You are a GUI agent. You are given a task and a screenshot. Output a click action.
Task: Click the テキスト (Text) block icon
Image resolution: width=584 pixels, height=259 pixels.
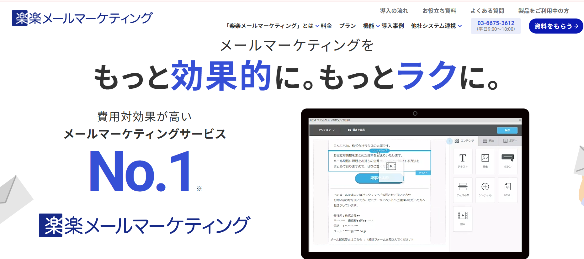point(463,158)
